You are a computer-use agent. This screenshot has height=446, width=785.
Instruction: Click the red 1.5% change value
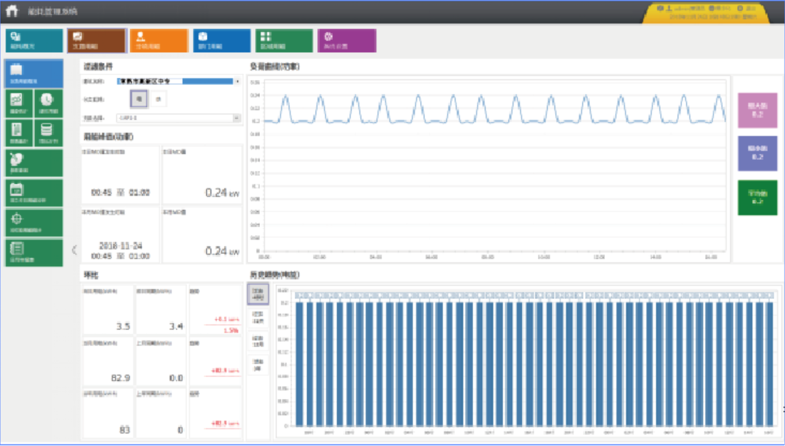point(231,330)
